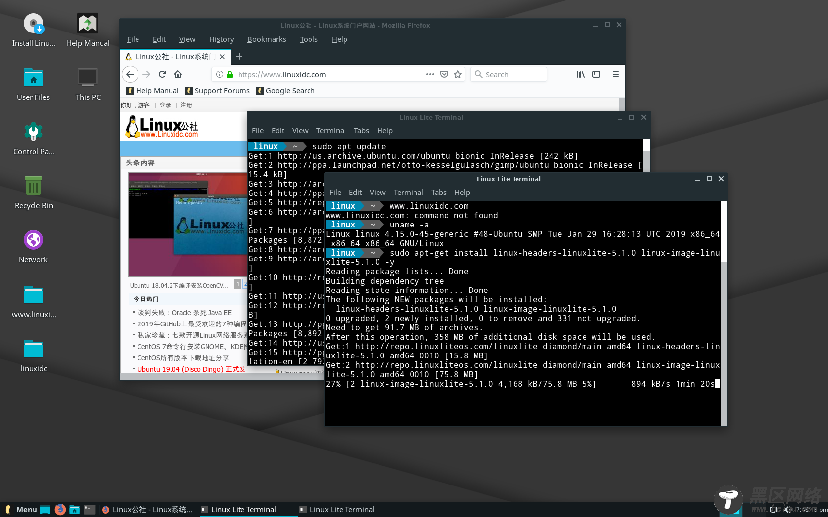Open Firefox Tools menu
Image resolution: width=828 pixels, height=517 pixels.
(309, 39)
